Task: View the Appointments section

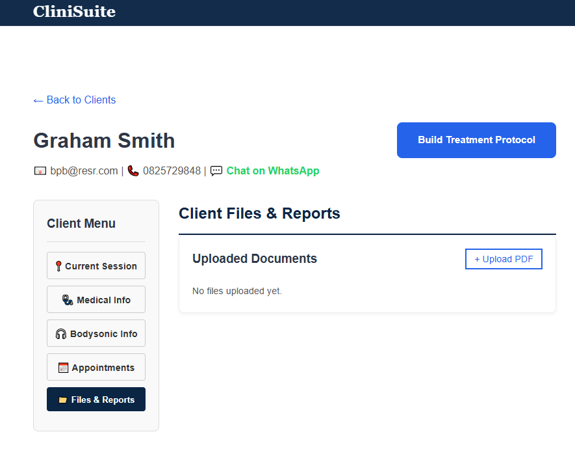Action: pos(96,367)
